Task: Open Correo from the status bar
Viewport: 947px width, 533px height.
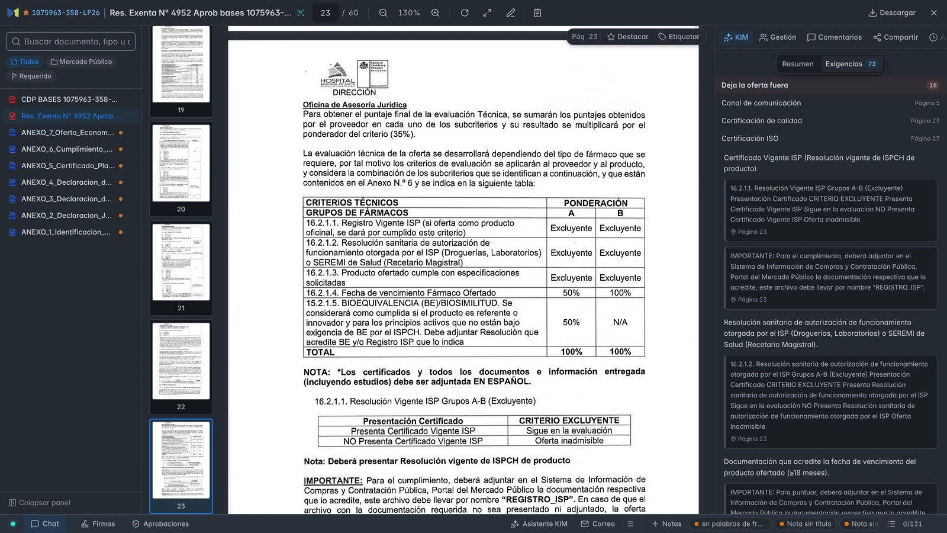Action: [598, 524]
